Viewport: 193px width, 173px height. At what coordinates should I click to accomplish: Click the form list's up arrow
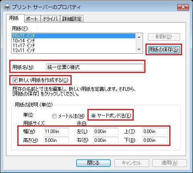click(x=139, y=37)
